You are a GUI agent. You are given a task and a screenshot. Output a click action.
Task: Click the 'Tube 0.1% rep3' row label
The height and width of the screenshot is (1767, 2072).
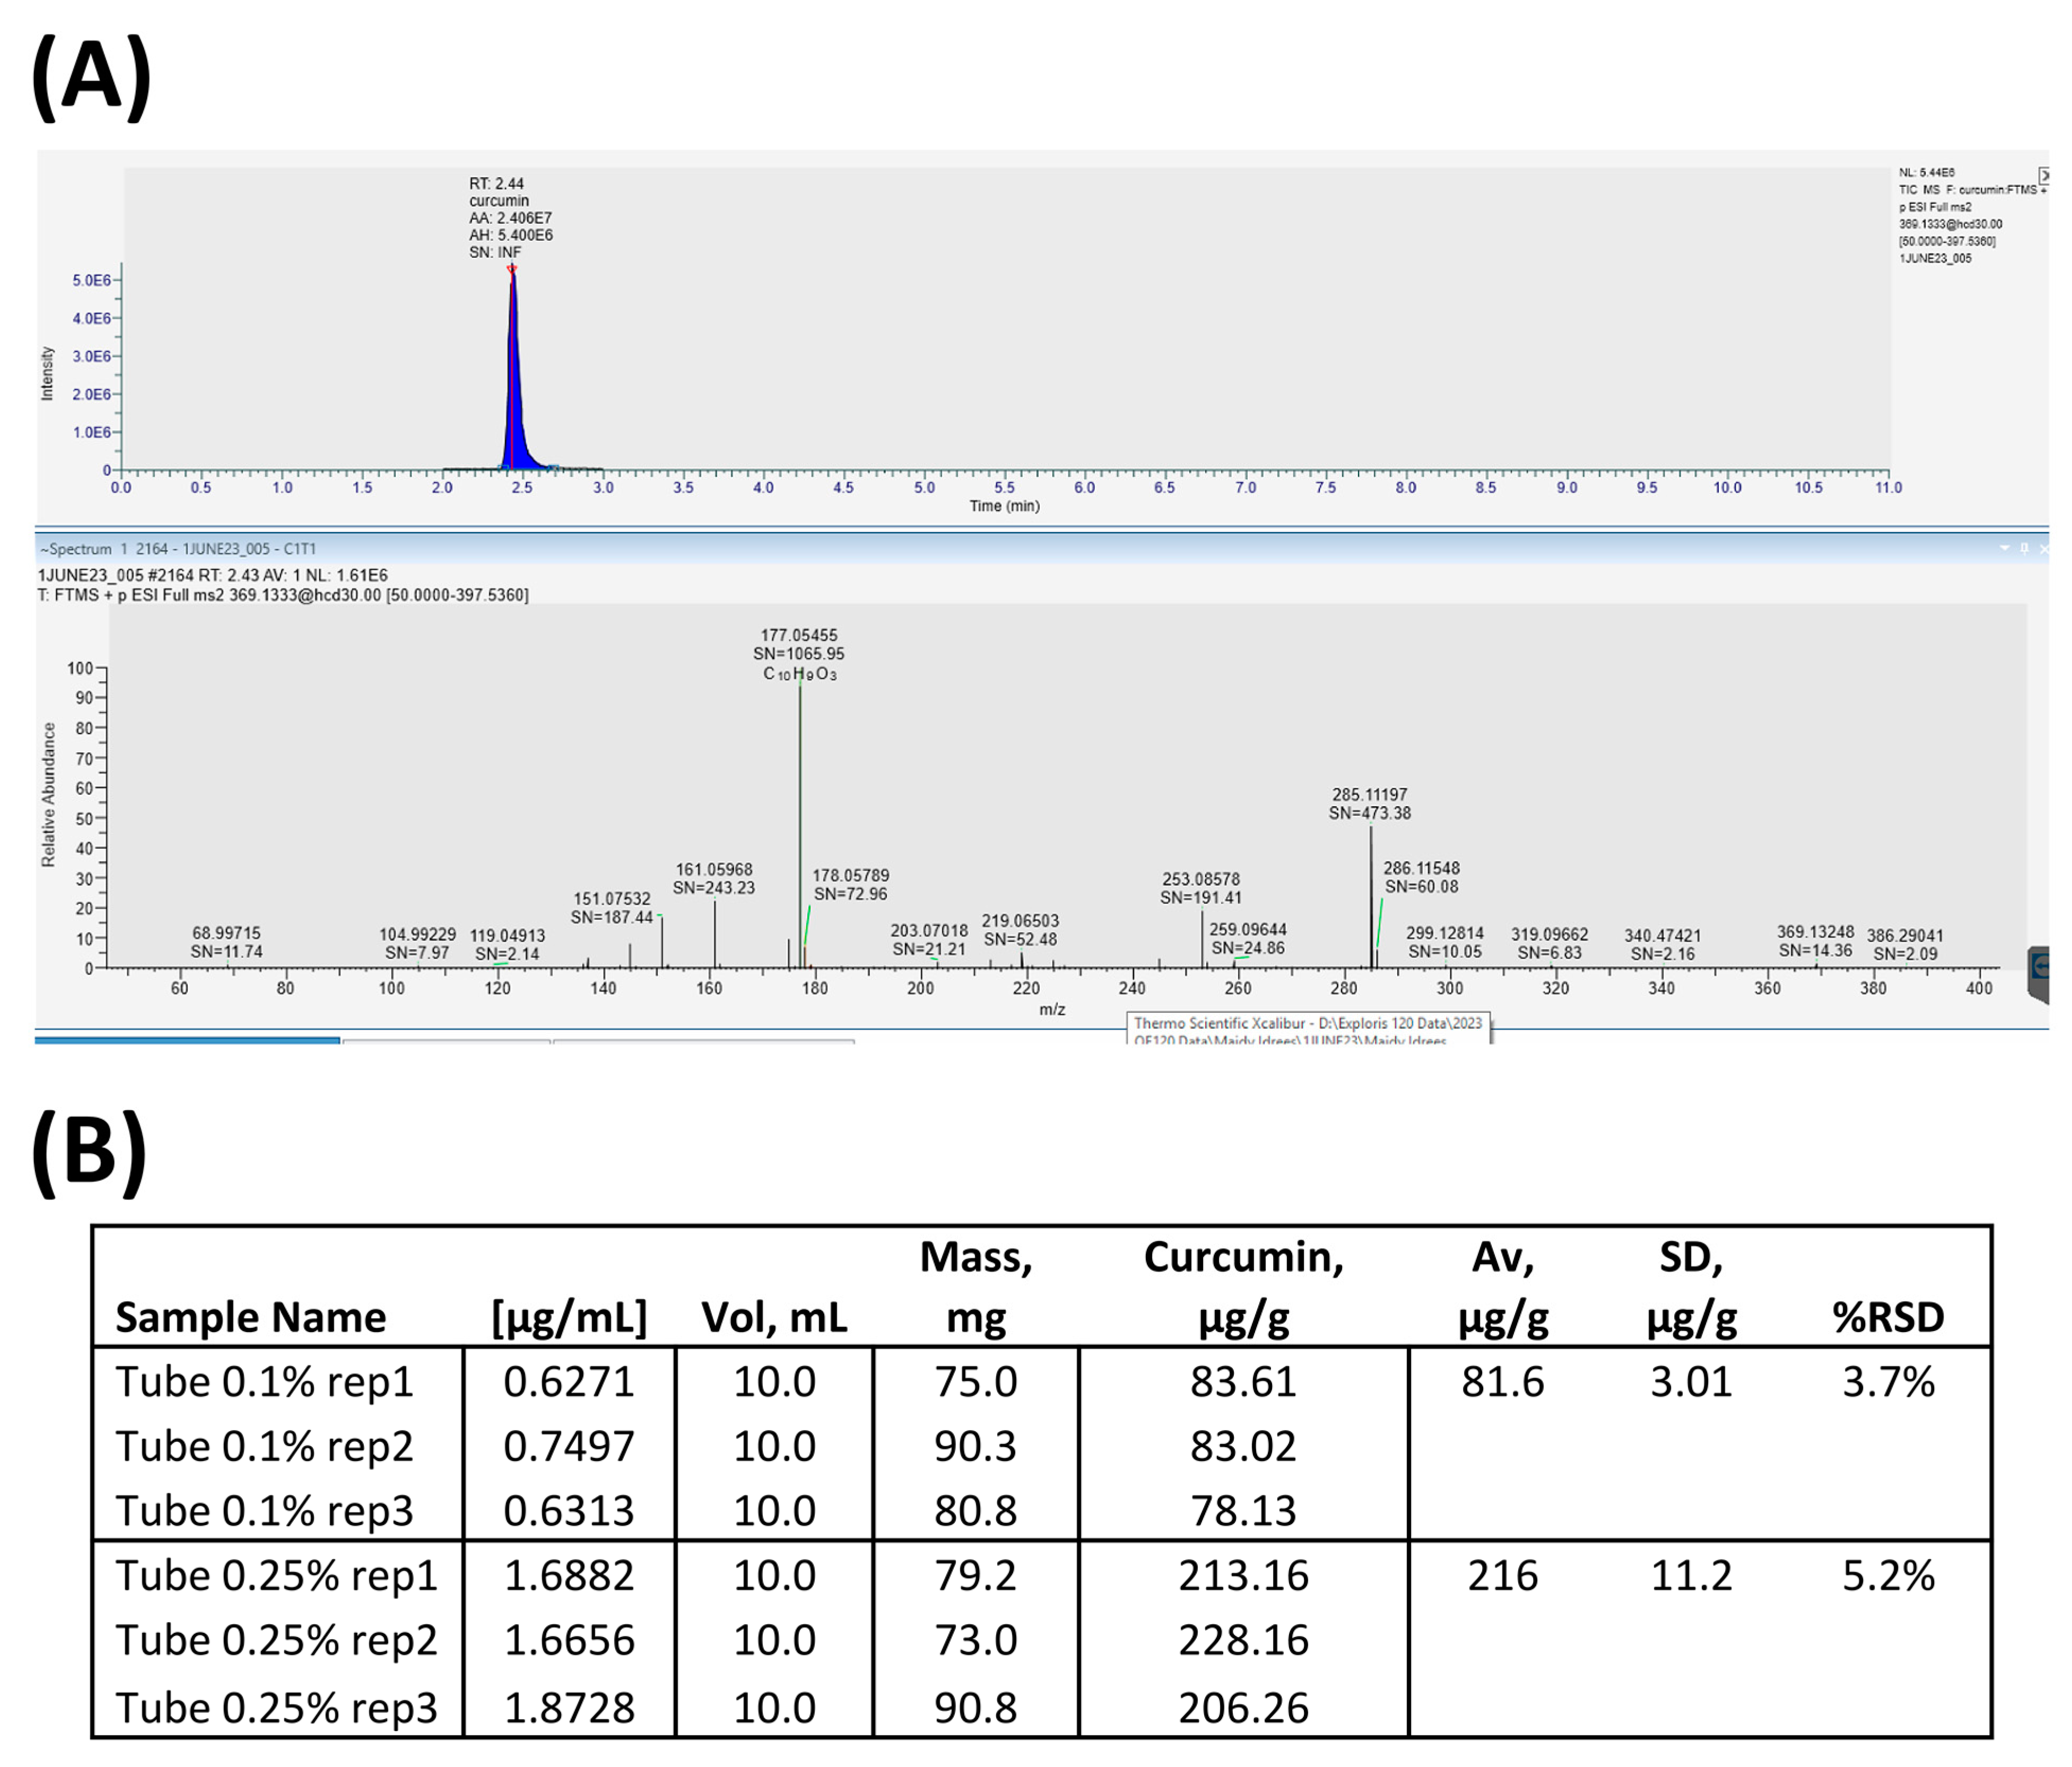click(x=264, y=1510)
